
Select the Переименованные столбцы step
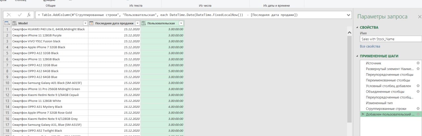click(x=388, y=80)
